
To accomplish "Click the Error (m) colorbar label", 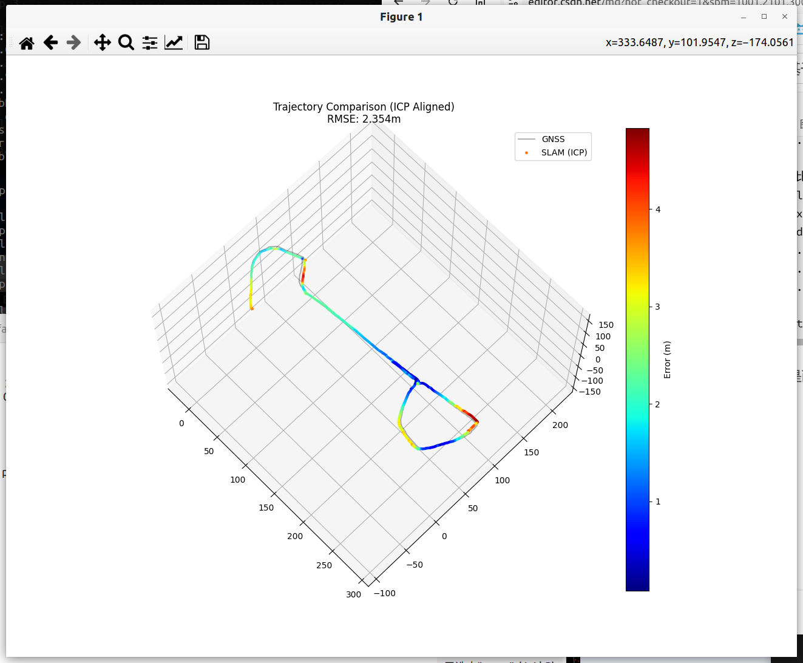I will pos(667,359).
